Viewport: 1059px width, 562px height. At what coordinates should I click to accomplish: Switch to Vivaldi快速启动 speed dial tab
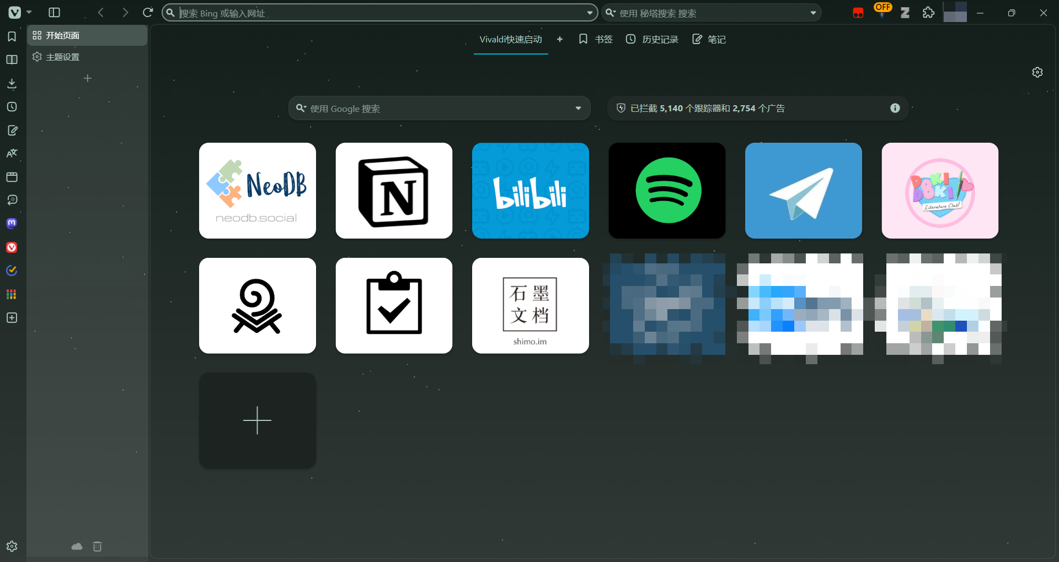click(x=511, y=40)
